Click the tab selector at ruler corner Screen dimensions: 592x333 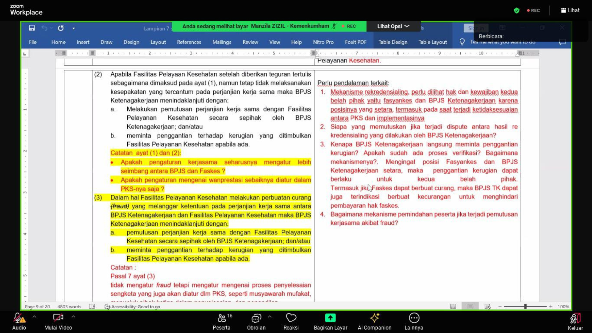(x=25, y=54)
